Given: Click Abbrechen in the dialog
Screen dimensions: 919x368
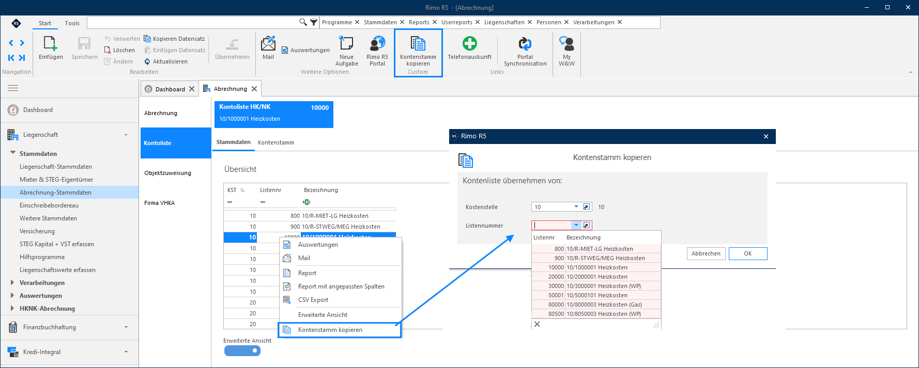Looking at the screenshot, I should click(706, 253).
